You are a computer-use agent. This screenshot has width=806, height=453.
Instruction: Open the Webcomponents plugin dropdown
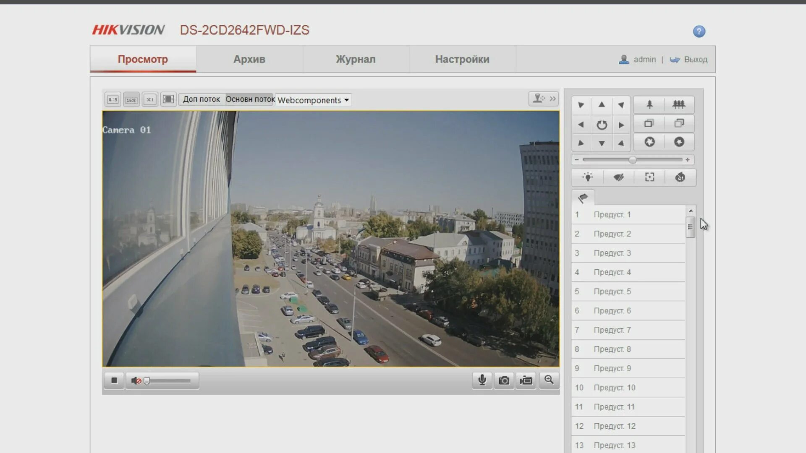click(313, 100)
